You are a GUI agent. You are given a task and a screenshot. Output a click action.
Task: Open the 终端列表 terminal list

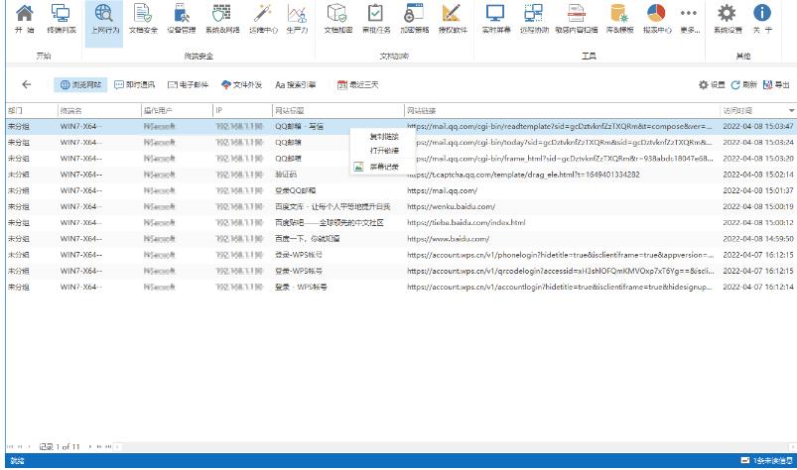[61, 18]
